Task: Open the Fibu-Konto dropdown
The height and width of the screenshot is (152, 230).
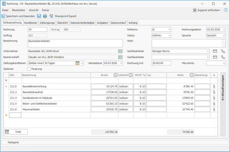Action: pos(224,63)
